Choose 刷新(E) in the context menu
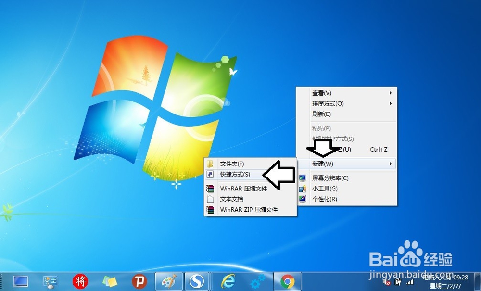The height and width of the screenshot is (291, 481). pyautogui.click(x=347, y=114)
